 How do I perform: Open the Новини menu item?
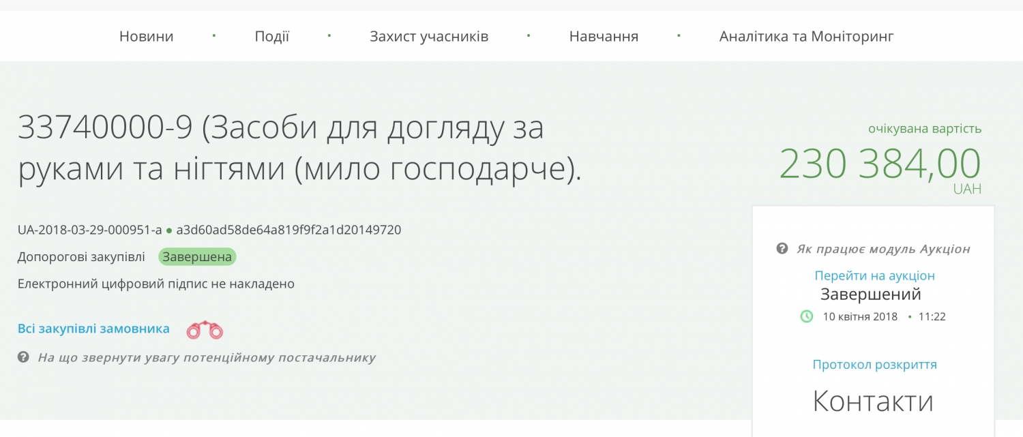(x=146, y=36)
